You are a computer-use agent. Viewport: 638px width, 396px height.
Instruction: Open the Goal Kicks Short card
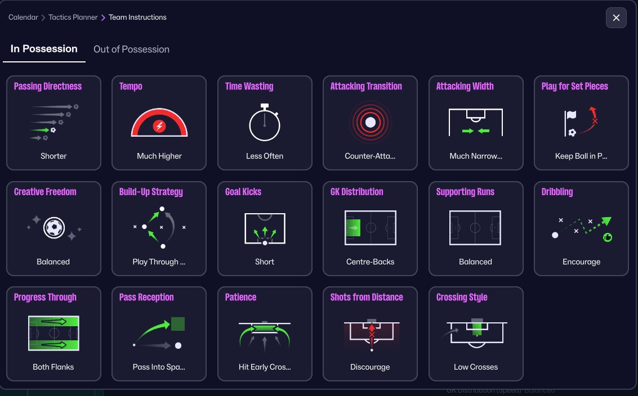pos(265,228)
